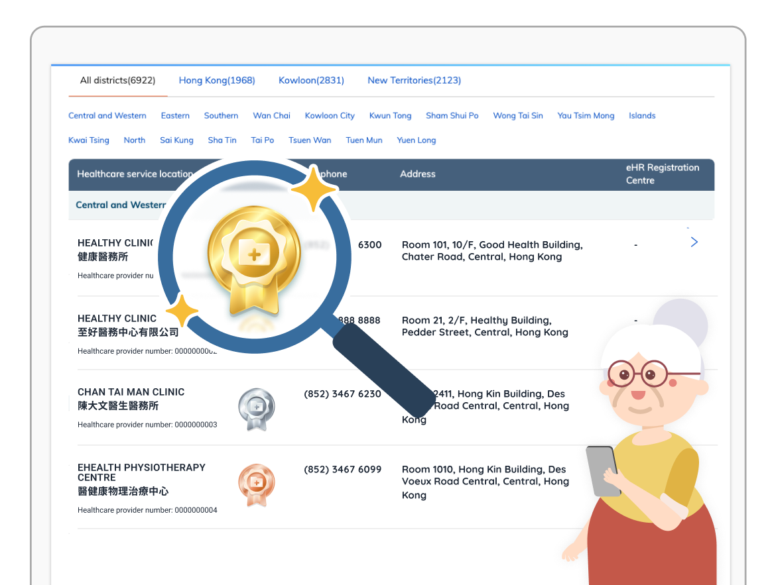Select the Kwun Tong district
The image size is (774, 585).
pyautogui.click(x=390, y=115)
